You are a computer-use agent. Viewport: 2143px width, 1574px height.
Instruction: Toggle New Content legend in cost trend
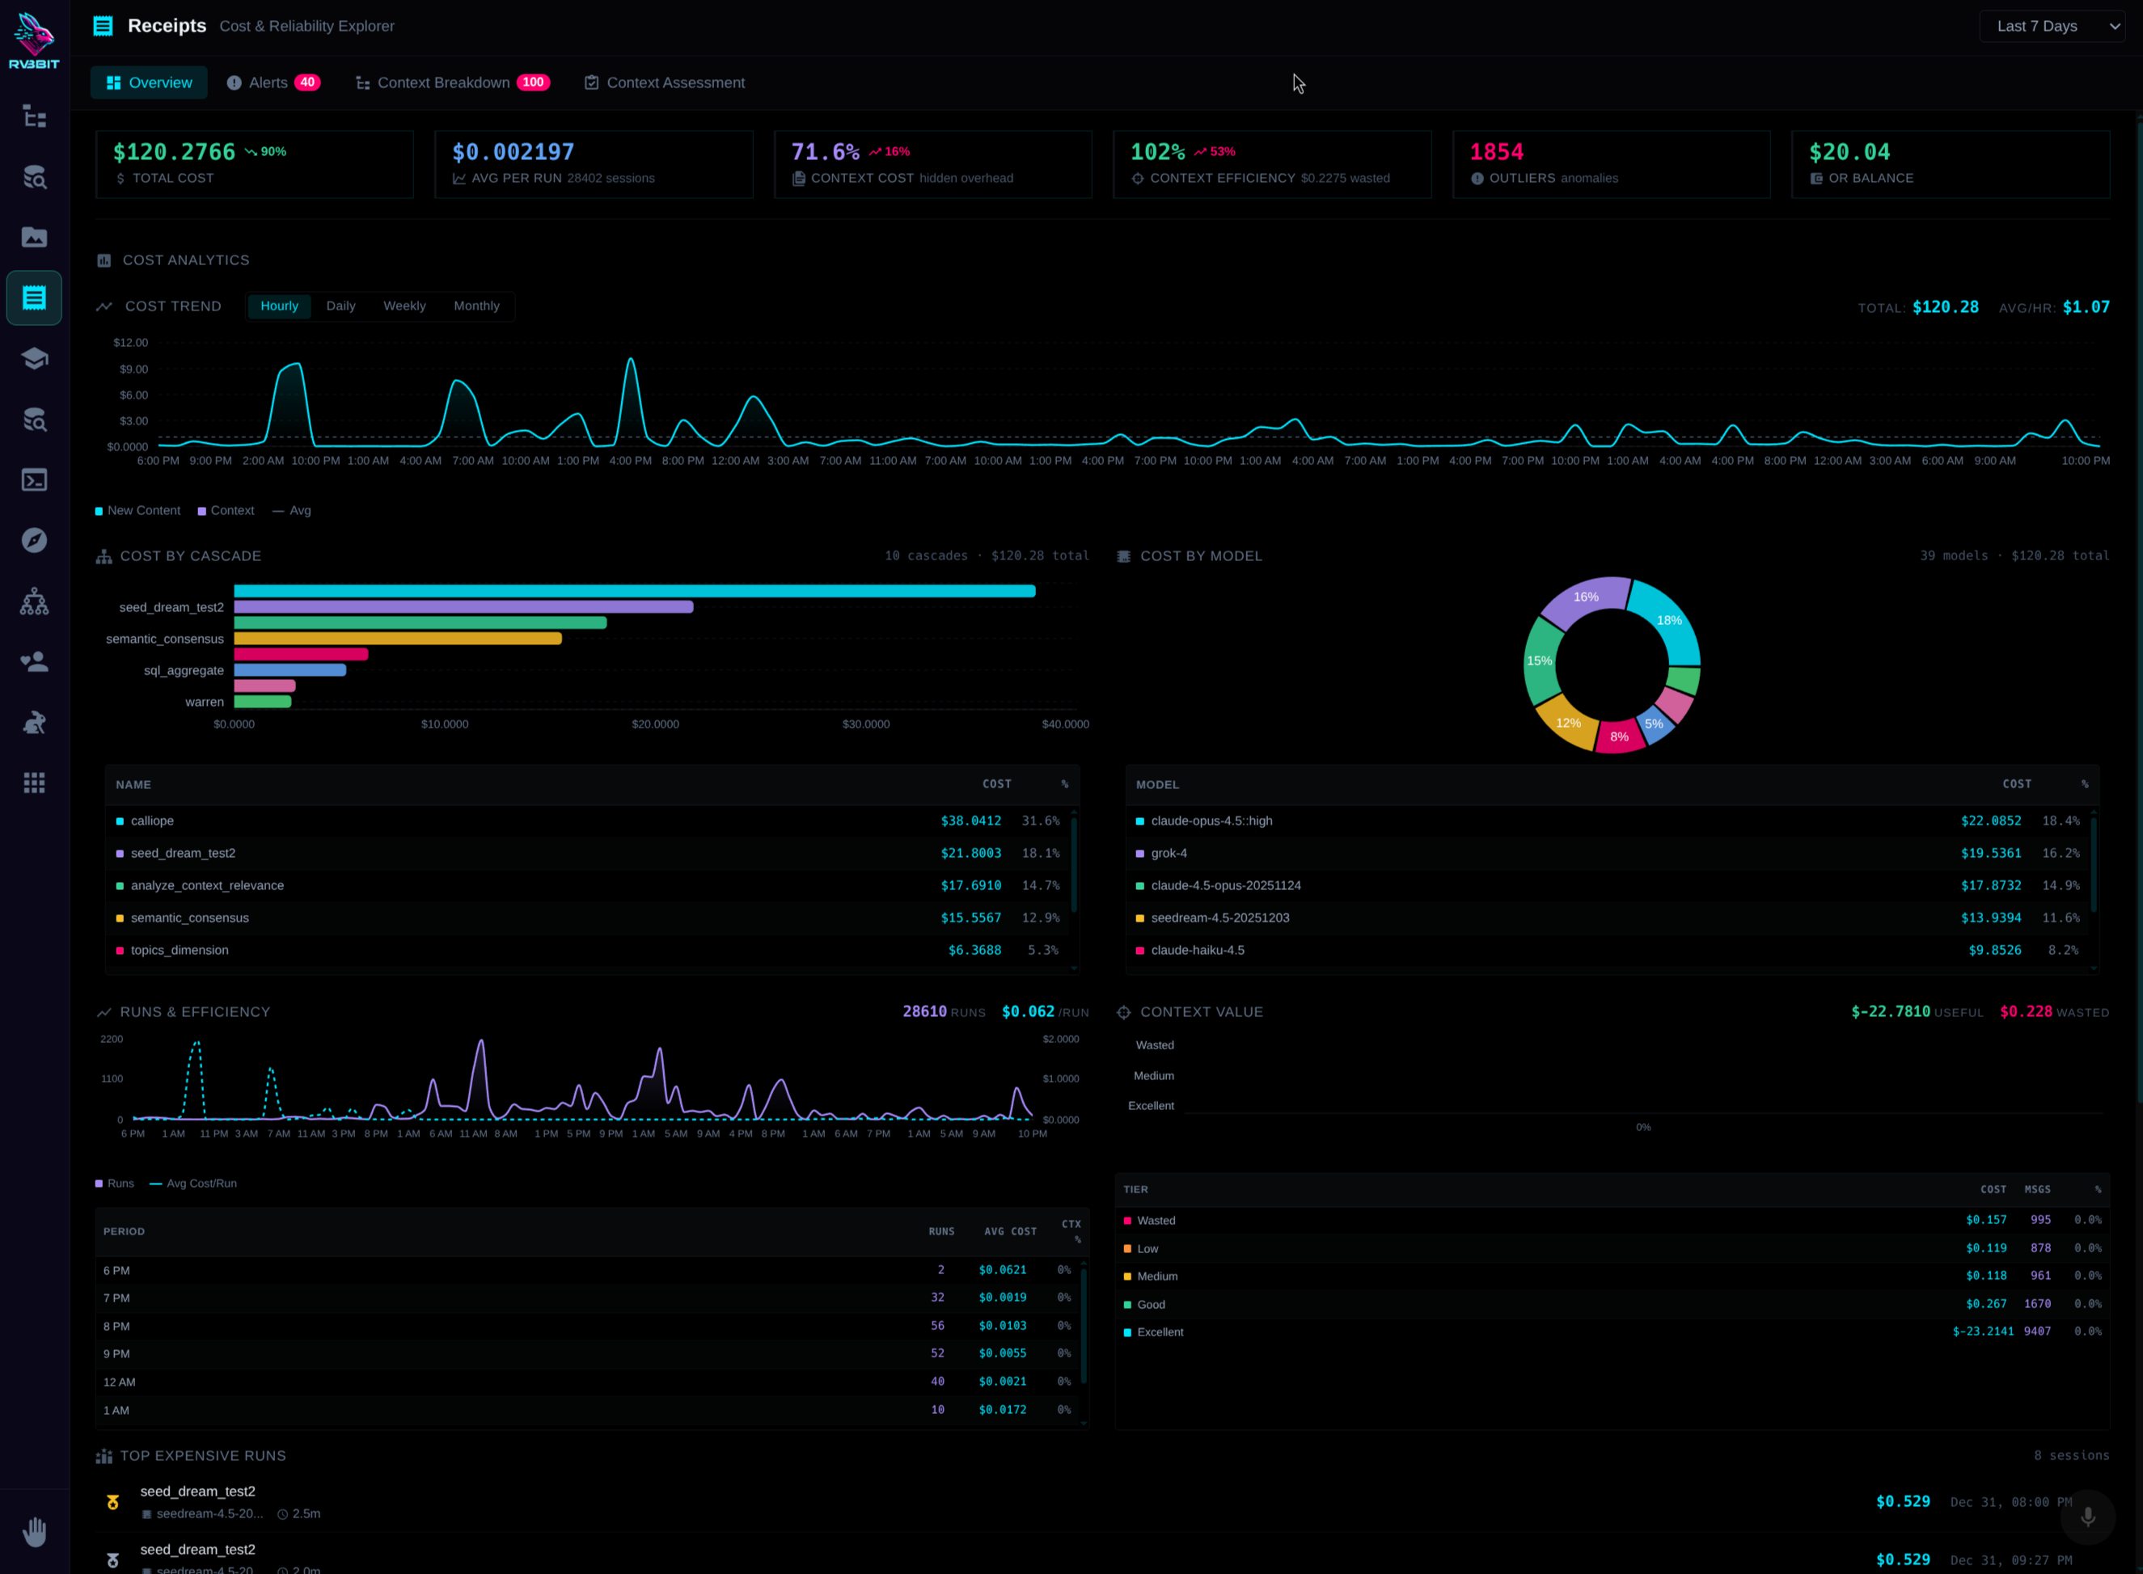tap(138, 511)
